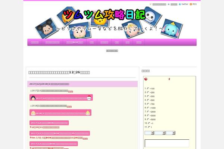
Task: Open the middle dropdown below the poll options
Action: click(160, 133)
